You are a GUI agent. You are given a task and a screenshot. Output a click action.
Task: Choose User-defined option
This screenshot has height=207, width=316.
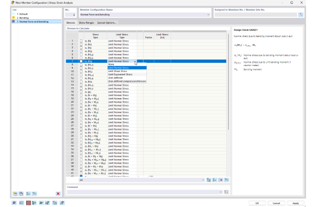coord(127,78)
